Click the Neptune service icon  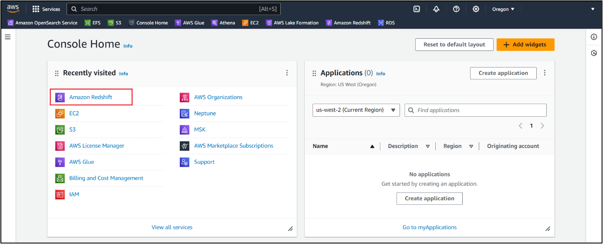point(185,114)
